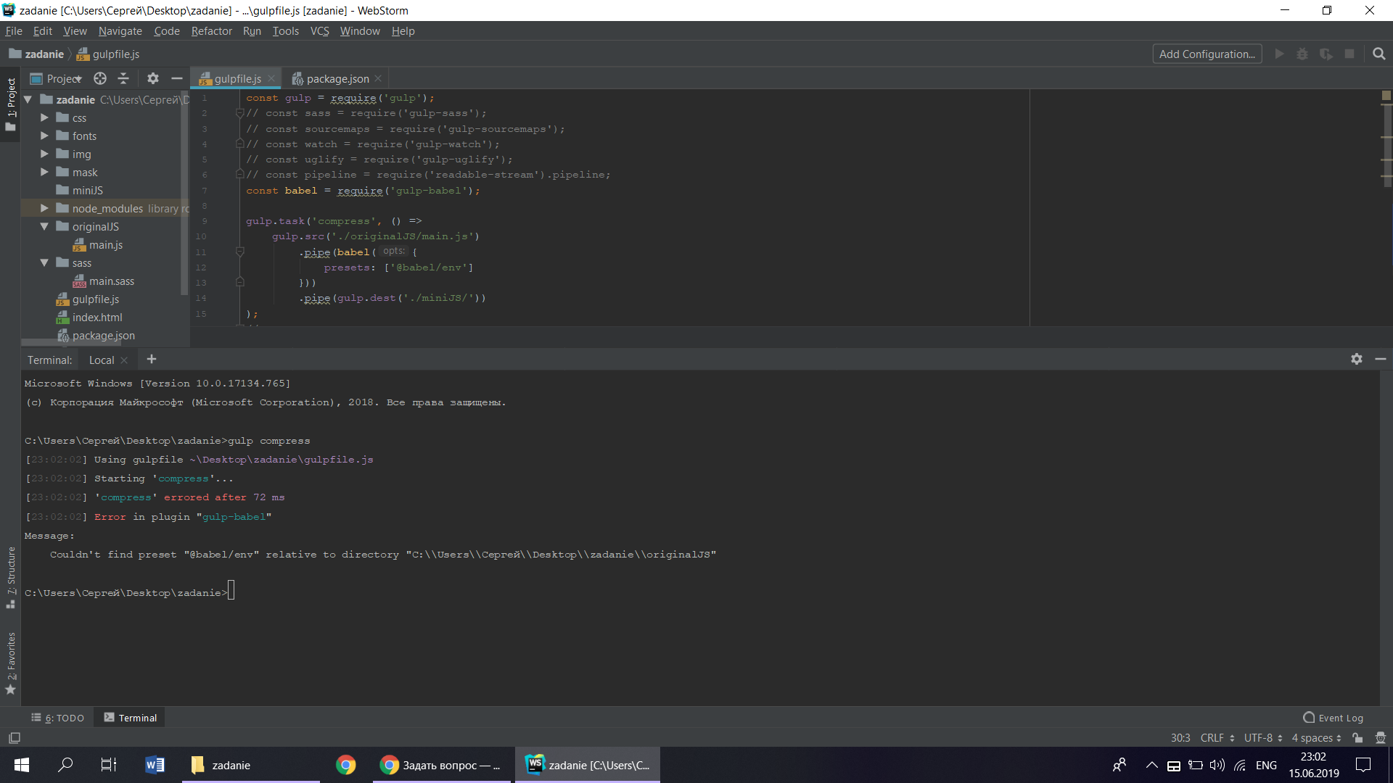1393x783 pixels.
Task: Open the 6: TODO tool window tab
Action: [57, 718]
